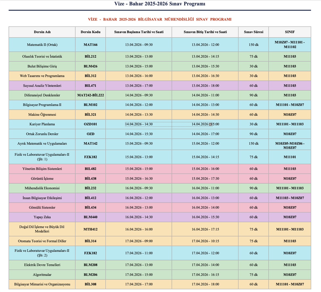
Task: Select the 'Yapay Zeka' course name
Action: (42, 217)
